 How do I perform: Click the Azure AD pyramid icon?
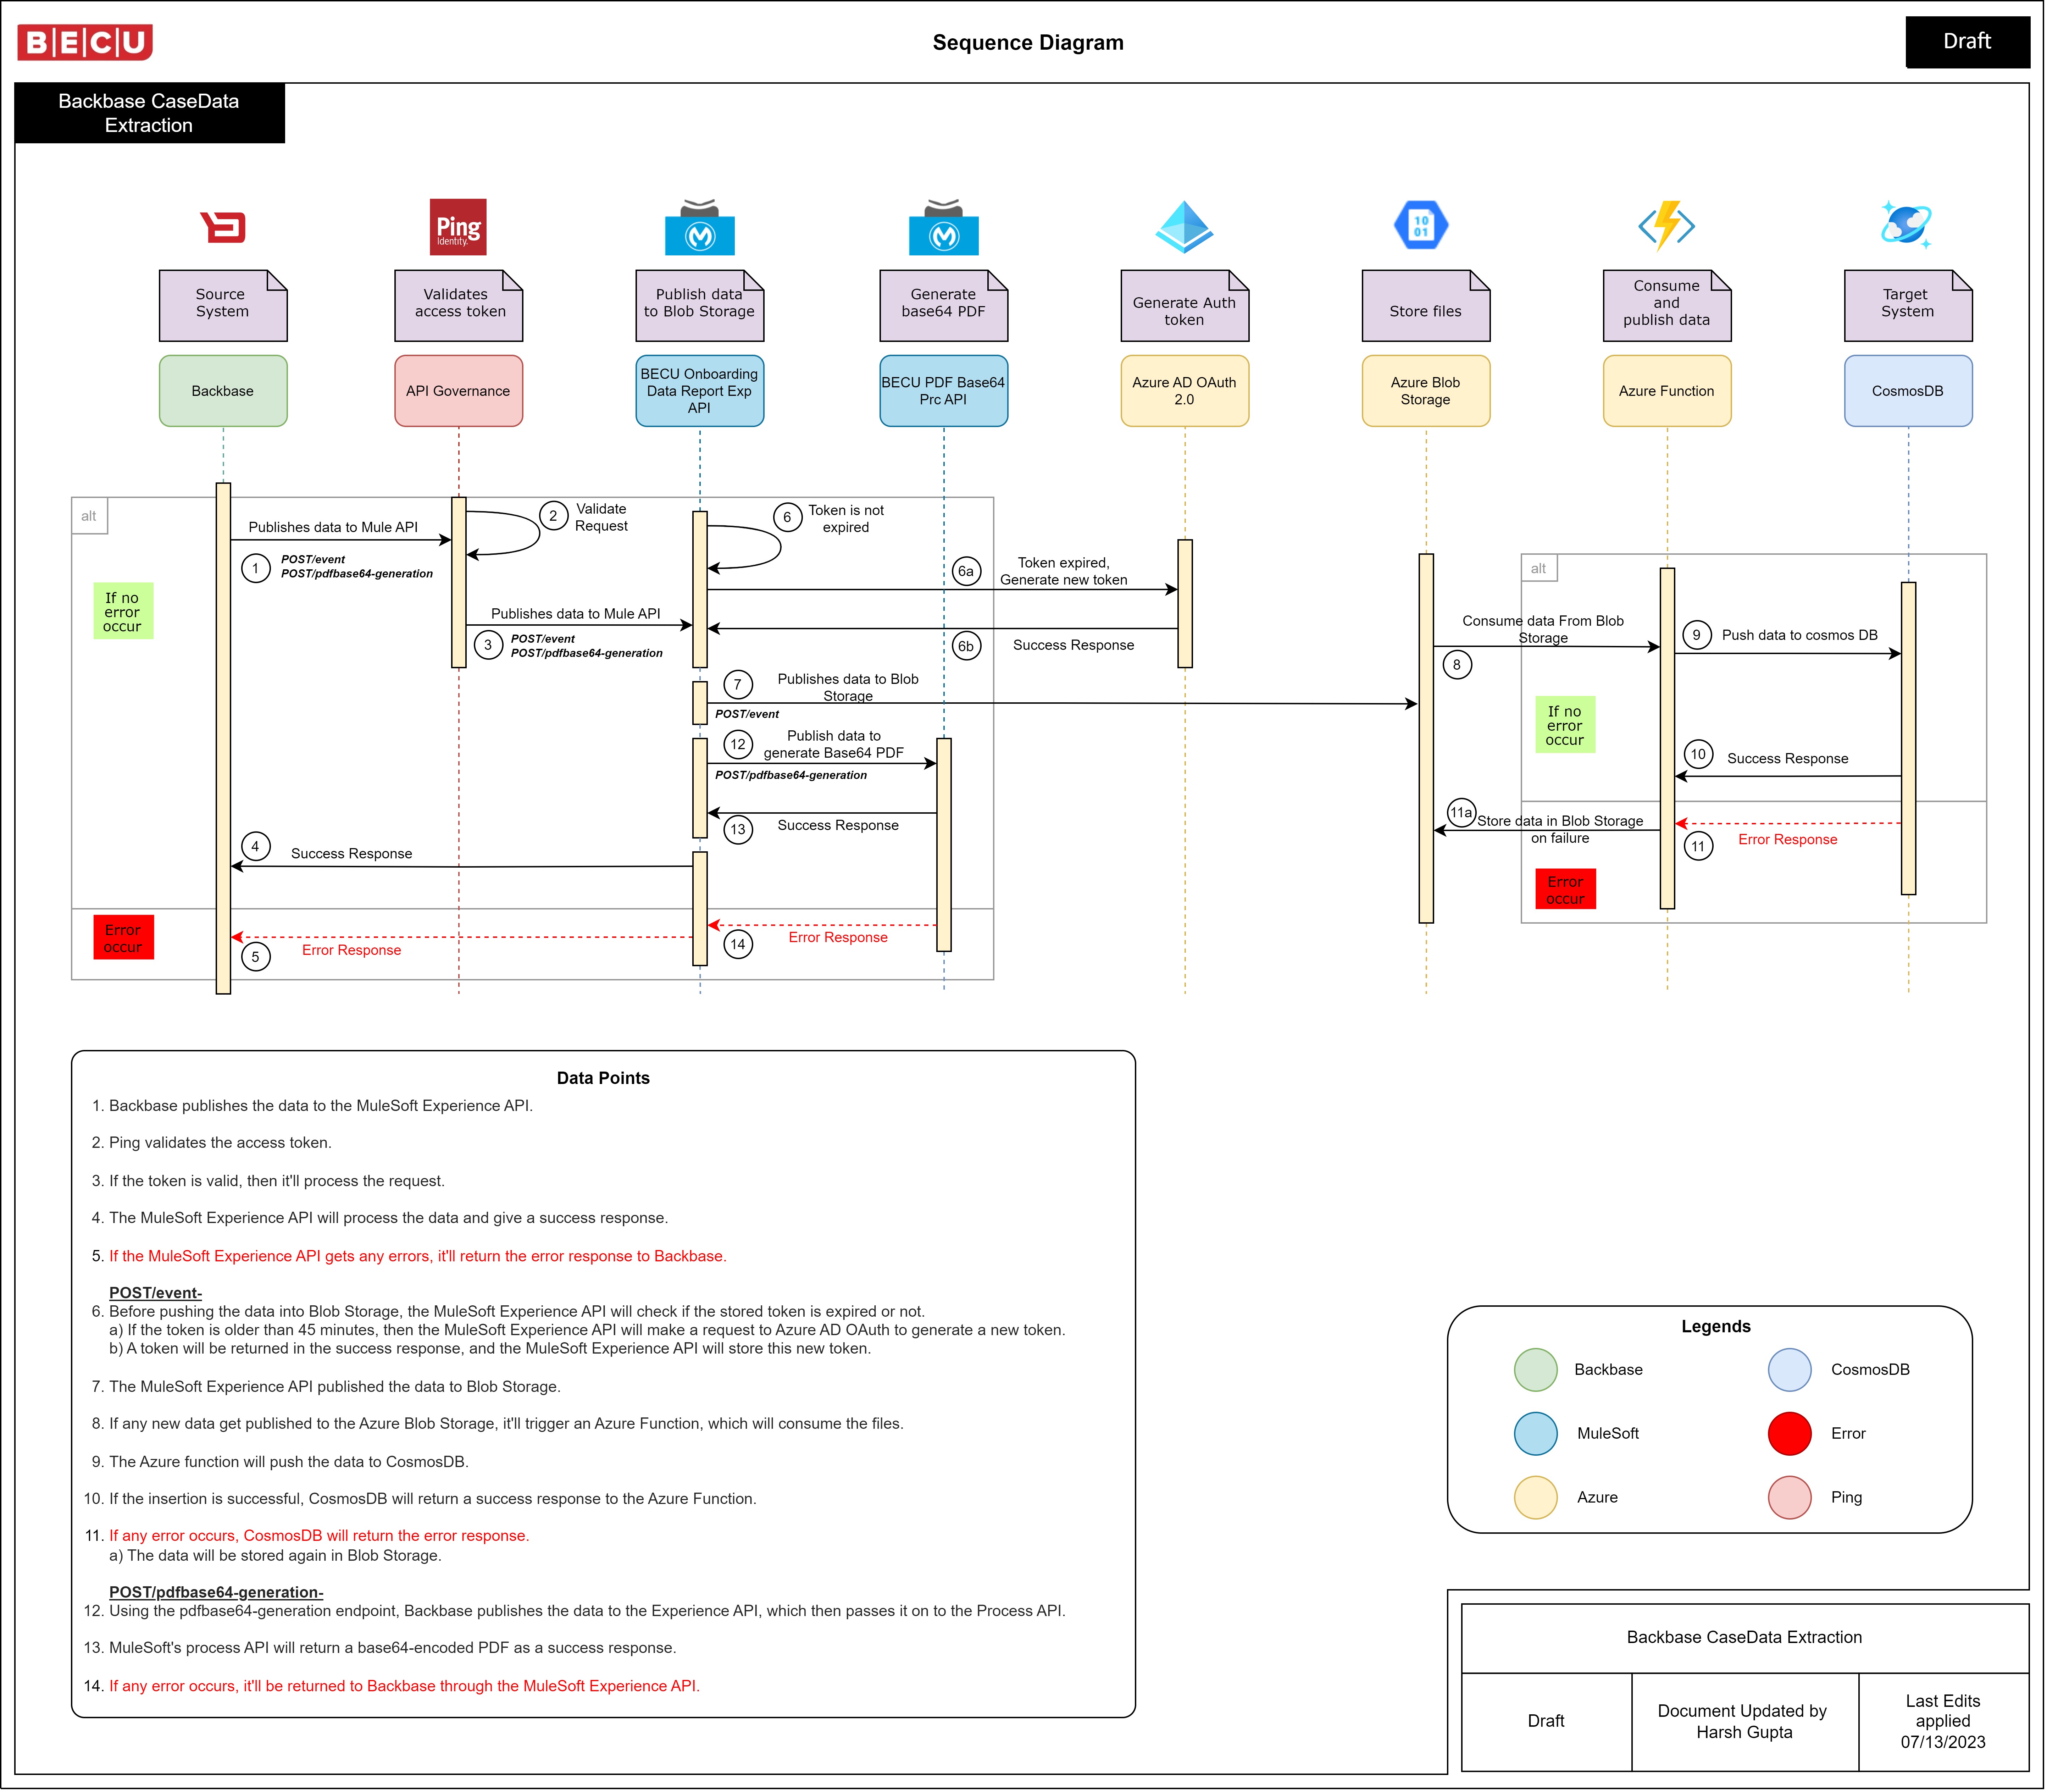pyautogui.click(x=1184, y=227)
